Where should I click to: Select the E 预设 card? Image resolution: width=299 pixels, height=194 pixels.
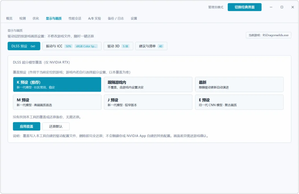point(239,102)
